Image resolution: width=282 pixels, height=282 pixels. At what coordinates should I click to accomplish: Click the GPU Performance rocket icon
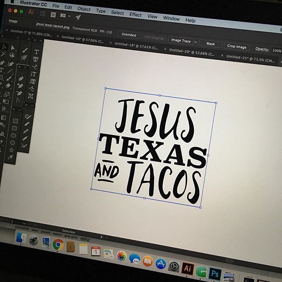[78, 18]
